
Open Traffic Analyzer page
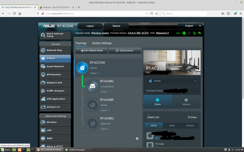55,91
